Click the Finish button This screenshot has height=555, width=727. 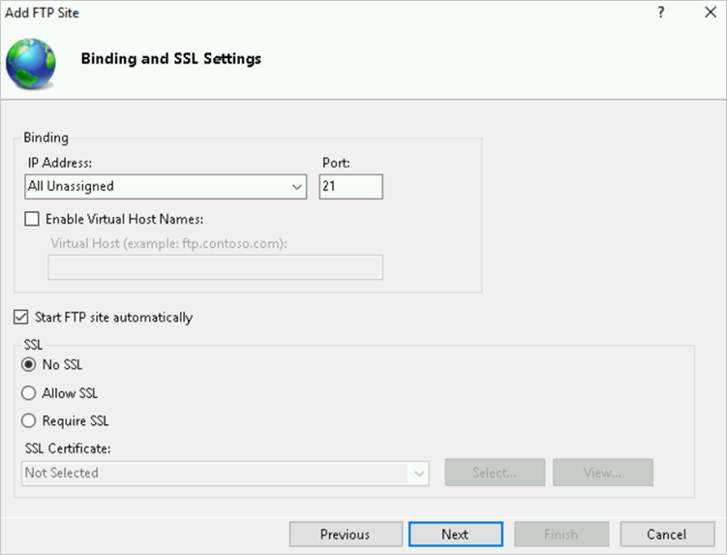(x=560, y=534)
